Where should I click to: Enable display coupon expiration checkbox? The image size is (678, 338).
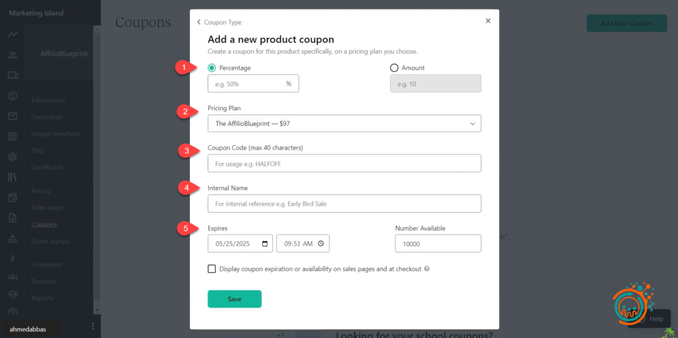pyautogui.click(x=212, y=269)
